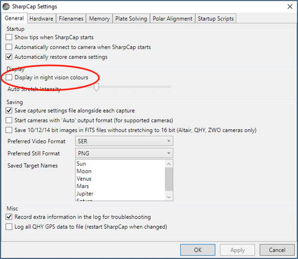Image resolution: width=298 pixels, height=259 pixels.
Task: Open the Startup Scripts tab
Action: (x=215, y=18)
